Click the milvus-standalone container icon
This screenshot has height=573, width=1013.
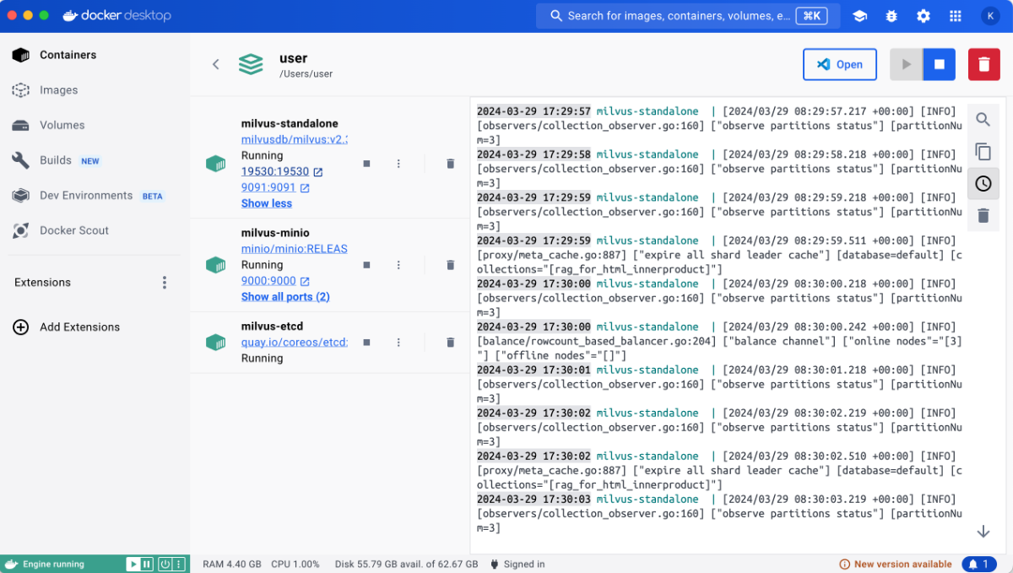point(216,164)
